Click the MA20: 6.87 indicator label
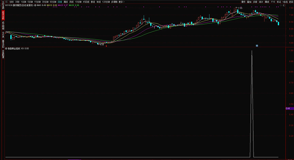The height and width of the screenshot is (160, 294). click(x=63, y=5)
